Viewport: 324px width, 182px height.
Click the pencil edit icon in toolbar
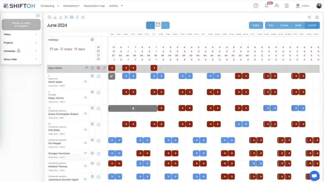coord(78,17)
